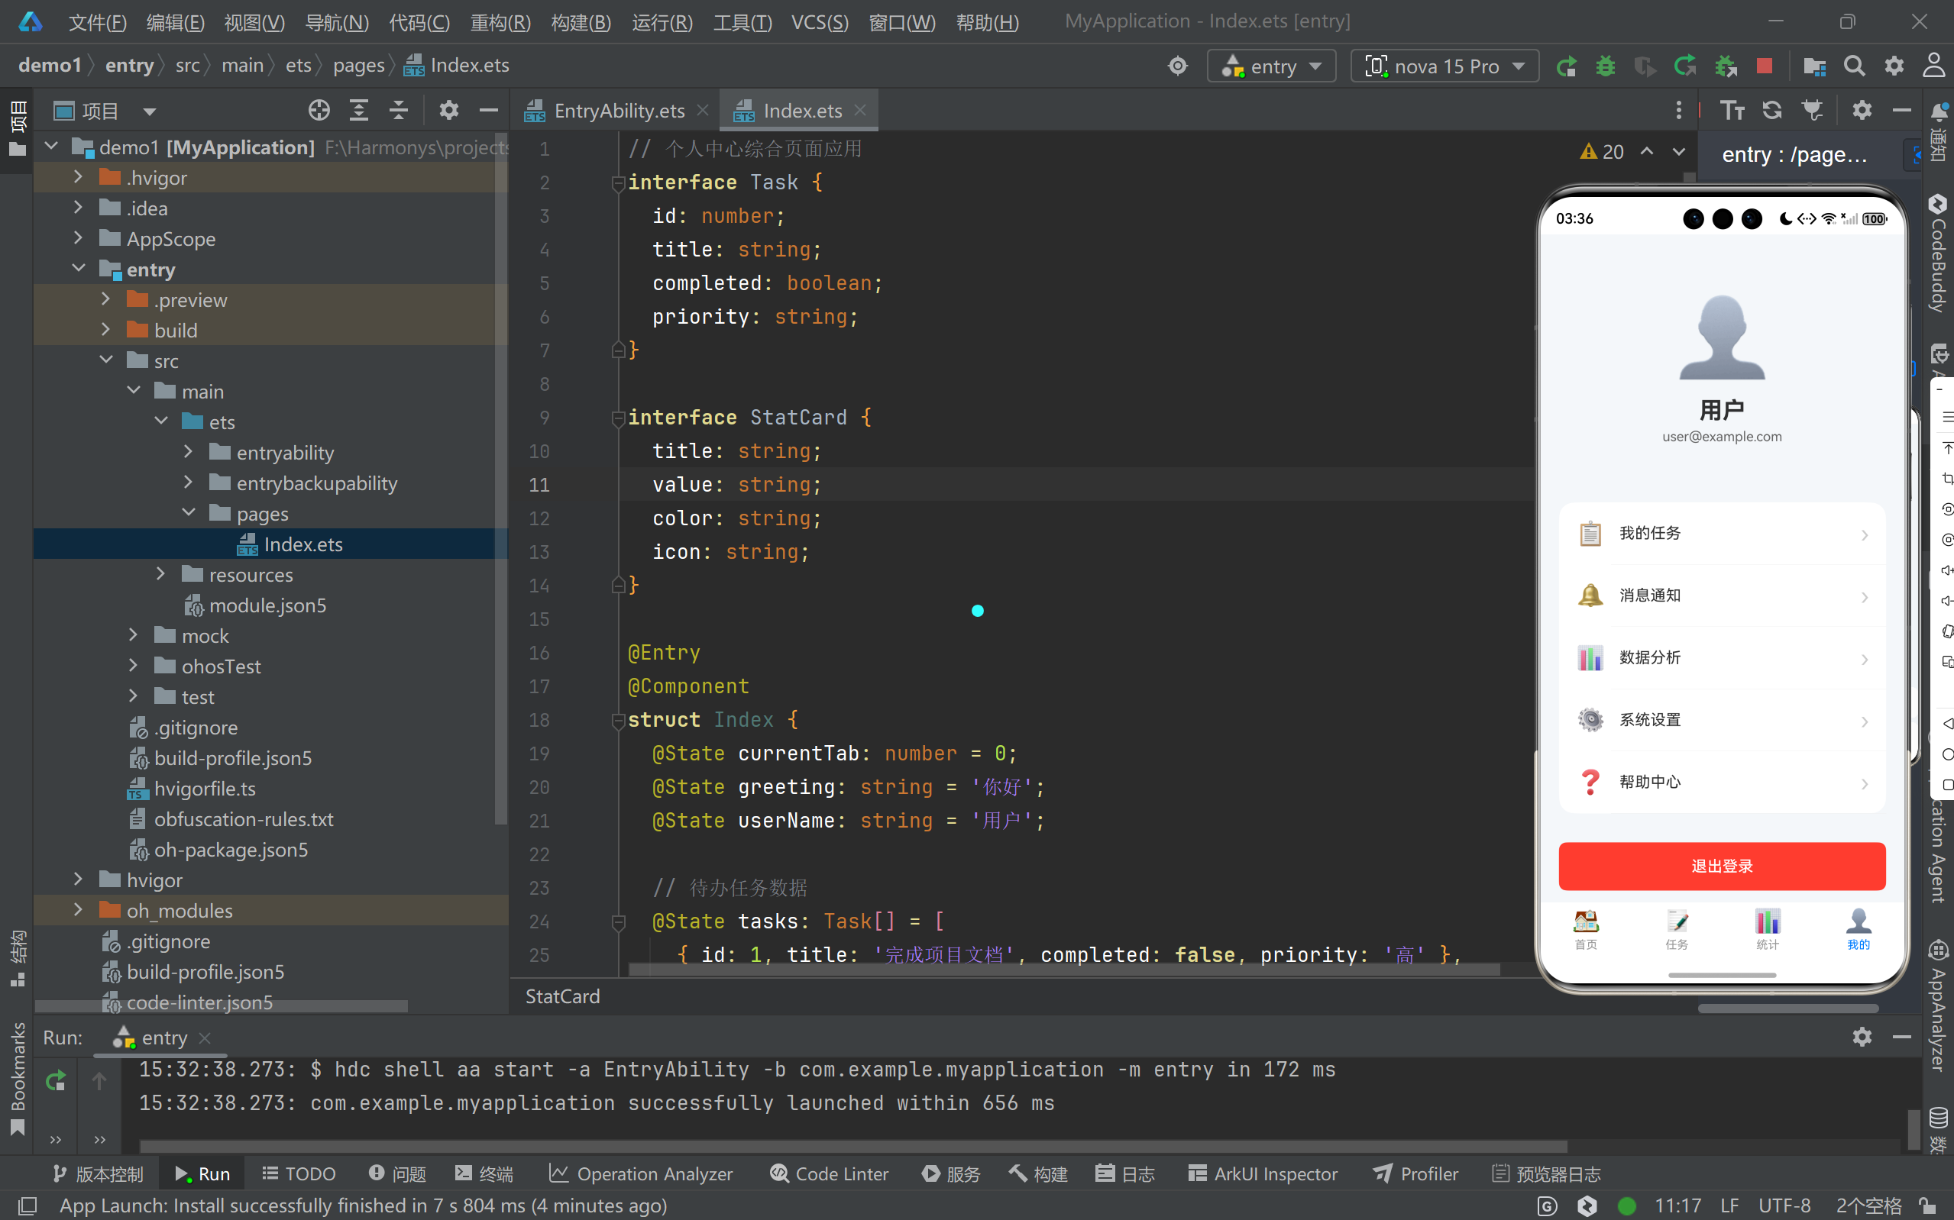Open the user account icon in the top toolbar

1933,66
